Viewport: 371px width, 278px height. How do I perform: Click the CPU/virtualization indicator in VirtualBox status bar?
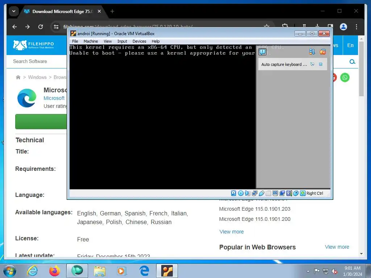(289, 193)
